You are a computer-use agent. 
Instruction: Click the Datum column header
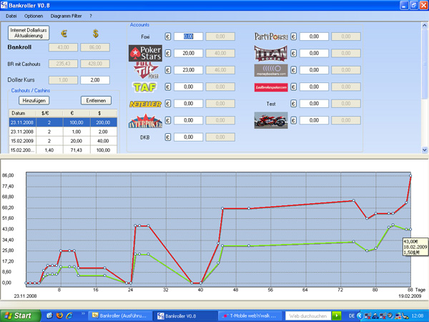click(x=22, y=113)
